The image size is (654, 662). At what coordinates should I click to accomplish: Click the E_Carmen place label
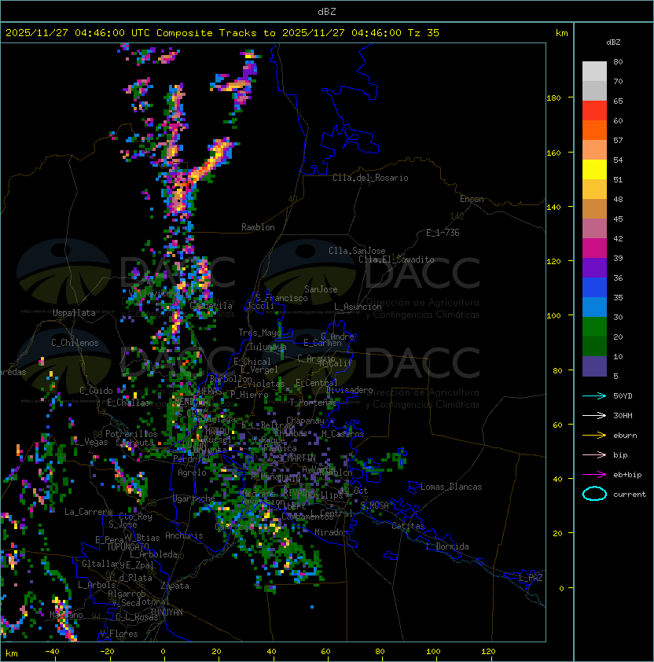322,343
